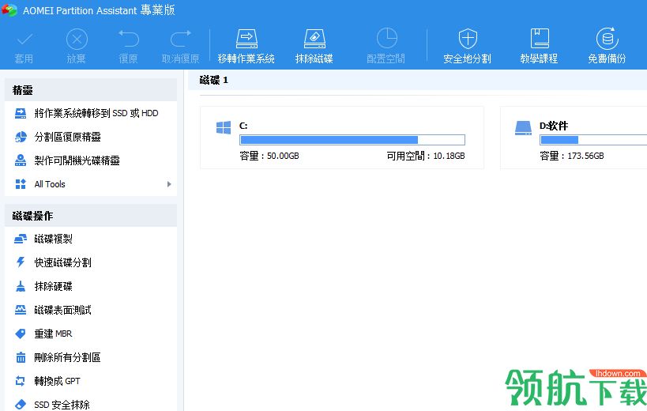Click the 轉換成 GPT convert icon
Screen dimensions: 647x411
tap(21, 381)
